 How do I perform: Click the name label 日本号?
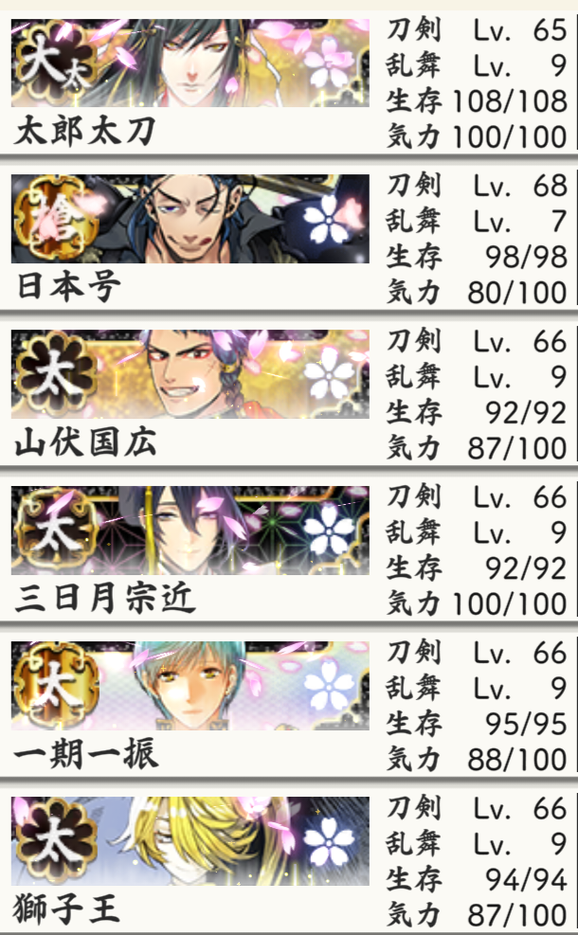(68, 287)
